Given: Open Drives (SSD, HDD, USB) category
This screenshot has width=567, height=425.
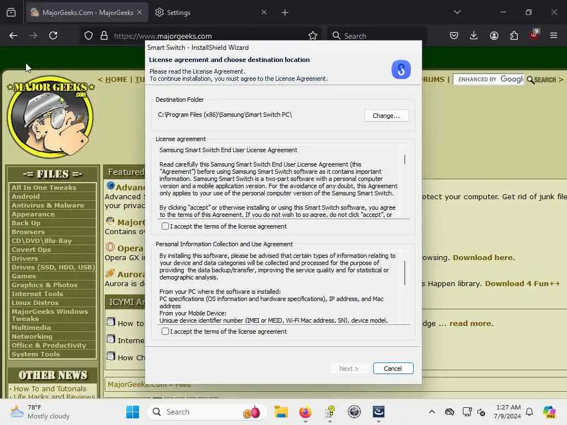Looking at the screenshot, I should pyautogui.click(x=53, y=267).
